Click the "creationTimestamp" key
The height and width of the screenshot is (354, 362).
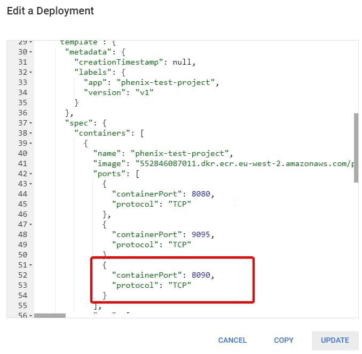pyautogui.click(x=119, y=62)
